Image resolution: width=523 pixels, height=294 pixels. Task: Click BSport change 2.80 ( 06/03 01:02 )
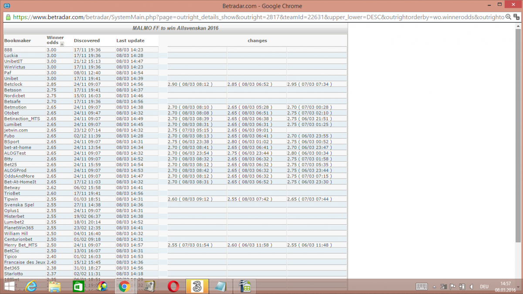point(250,142)
